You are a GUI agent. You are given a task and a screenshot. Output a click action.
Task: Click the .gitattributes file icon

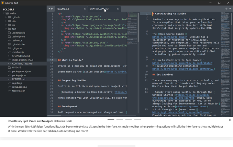(9, 44)
